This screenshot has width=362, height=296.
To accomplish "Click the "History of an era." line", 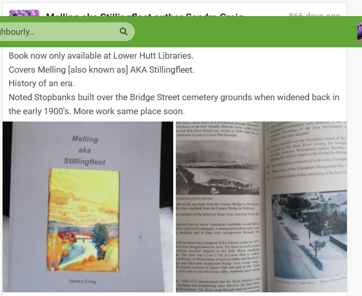I will click(x=41, y=83).
